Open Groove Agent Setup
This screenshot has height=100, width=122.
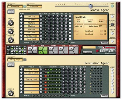tap(104, 43)
